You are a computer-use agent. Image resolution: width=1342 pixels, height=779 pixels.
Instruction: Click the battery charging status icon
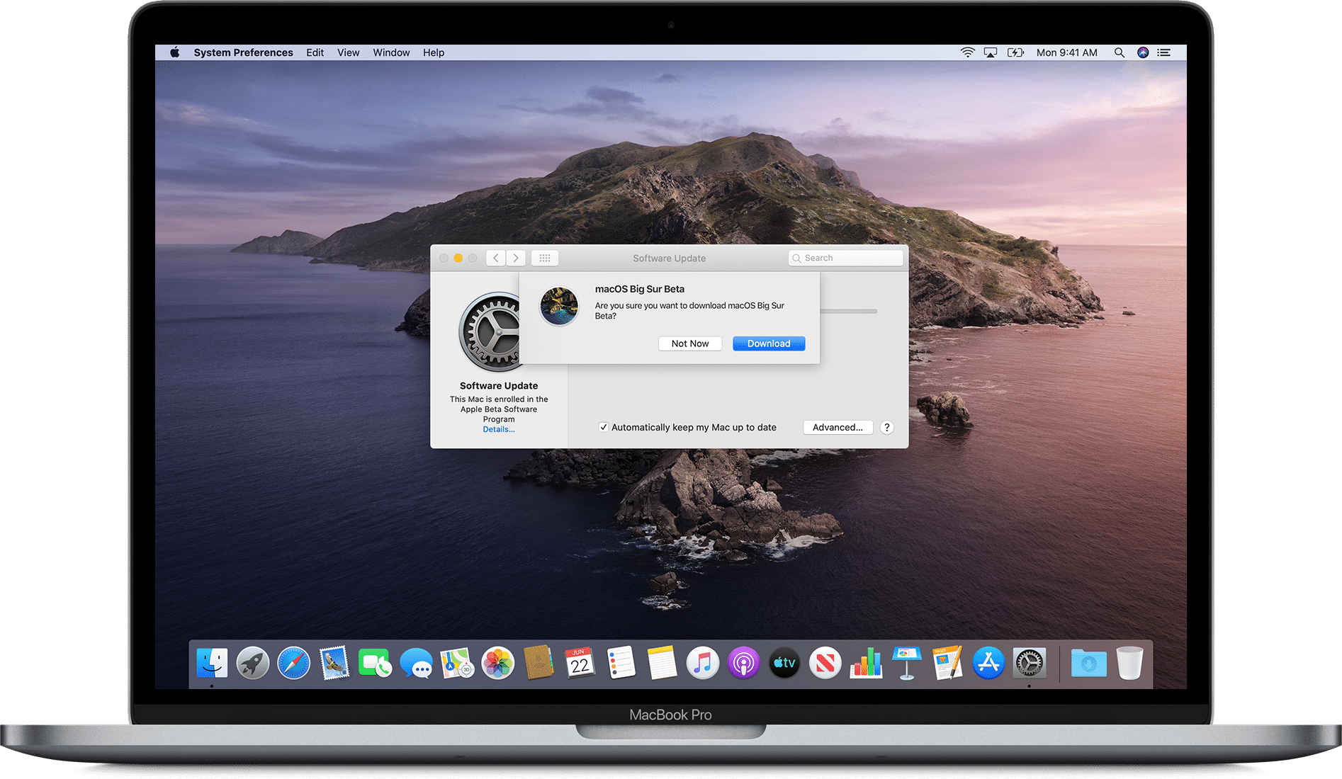pos(1015,52)
